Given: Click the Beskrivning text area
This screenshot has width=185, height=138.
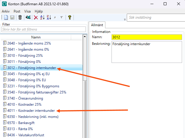Looking at the screenshot, I should pos(147,52).
